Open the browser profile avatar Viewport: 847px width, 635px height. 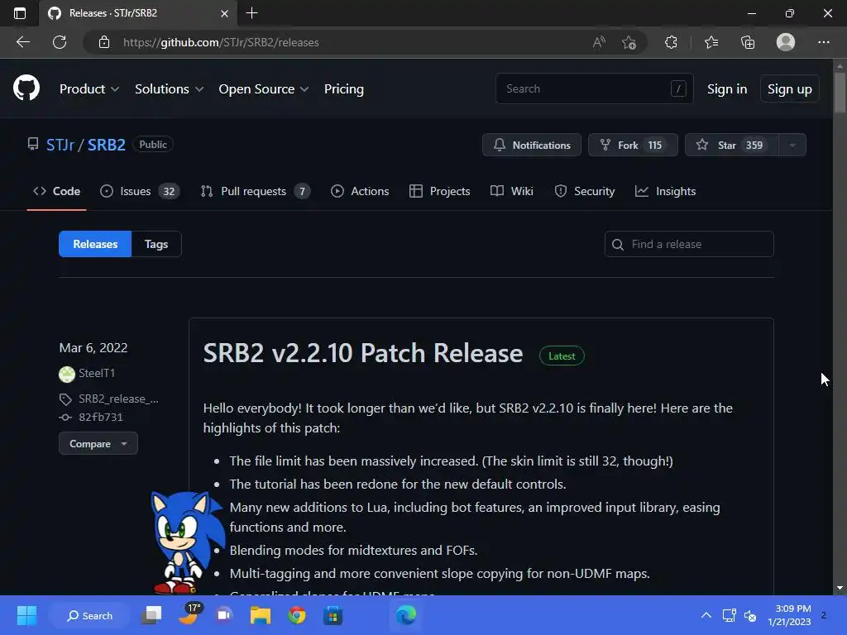[x=786, y=42]
